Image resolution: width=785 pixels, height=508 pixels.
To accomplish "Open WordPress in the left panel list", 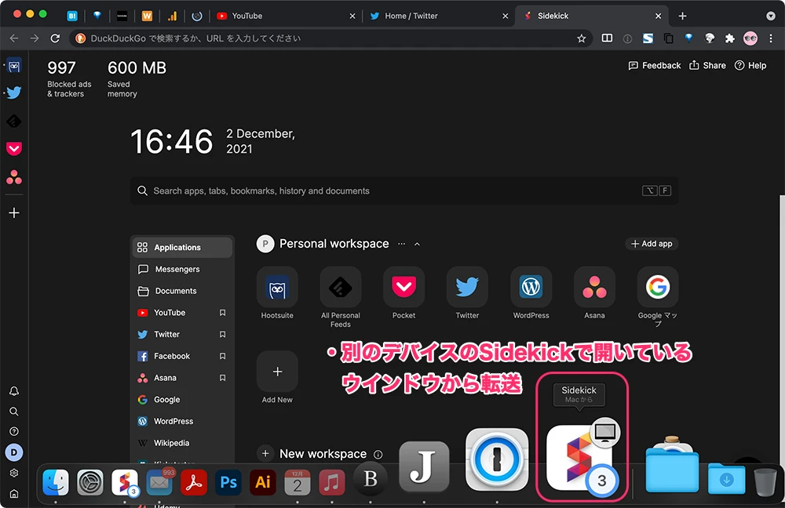I will (182, 422).
